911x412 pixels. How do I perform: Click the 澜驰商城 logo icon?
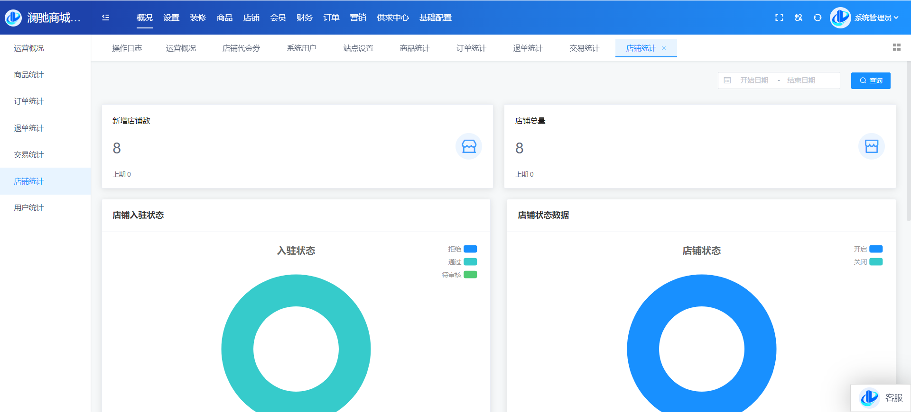pyautogui.click(x=13, y=18)
